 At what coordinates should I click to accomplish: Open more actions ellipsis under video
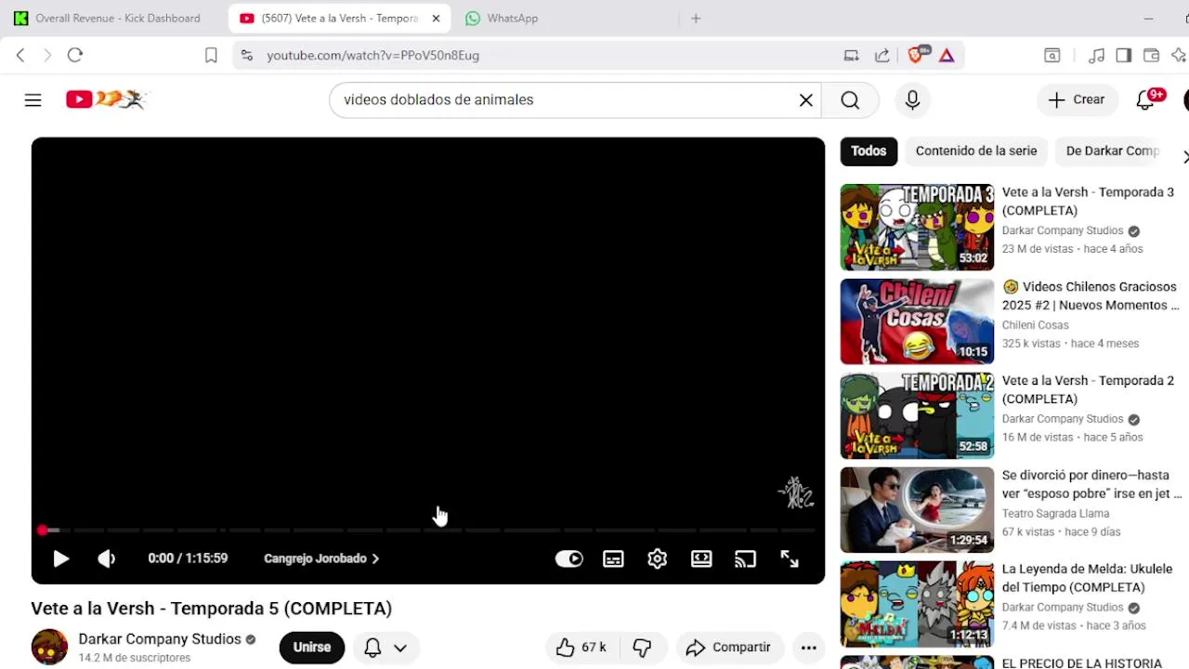(x=809, y=648)
